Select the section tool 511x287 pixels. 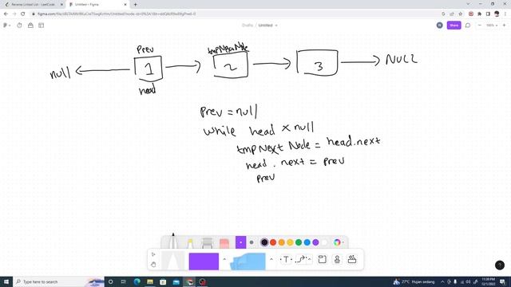tap(322, 259)
